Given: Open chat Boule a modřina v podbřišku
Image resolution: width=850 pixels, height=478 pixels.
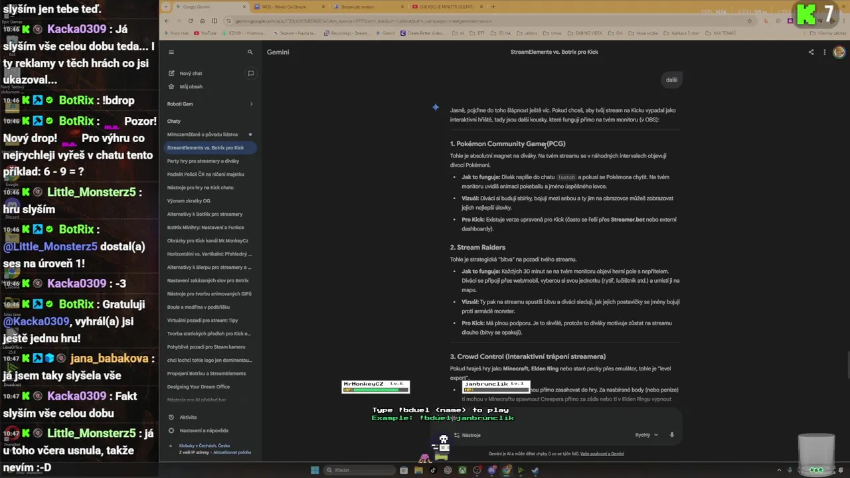Looking at the screenshot, I should 199,307.
